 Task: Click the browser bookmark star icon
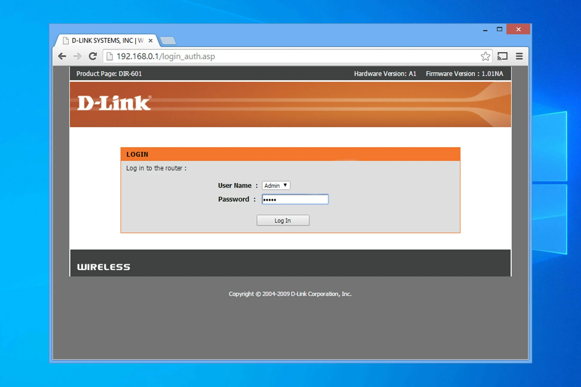pyautogui.click(x=485, y=56)
